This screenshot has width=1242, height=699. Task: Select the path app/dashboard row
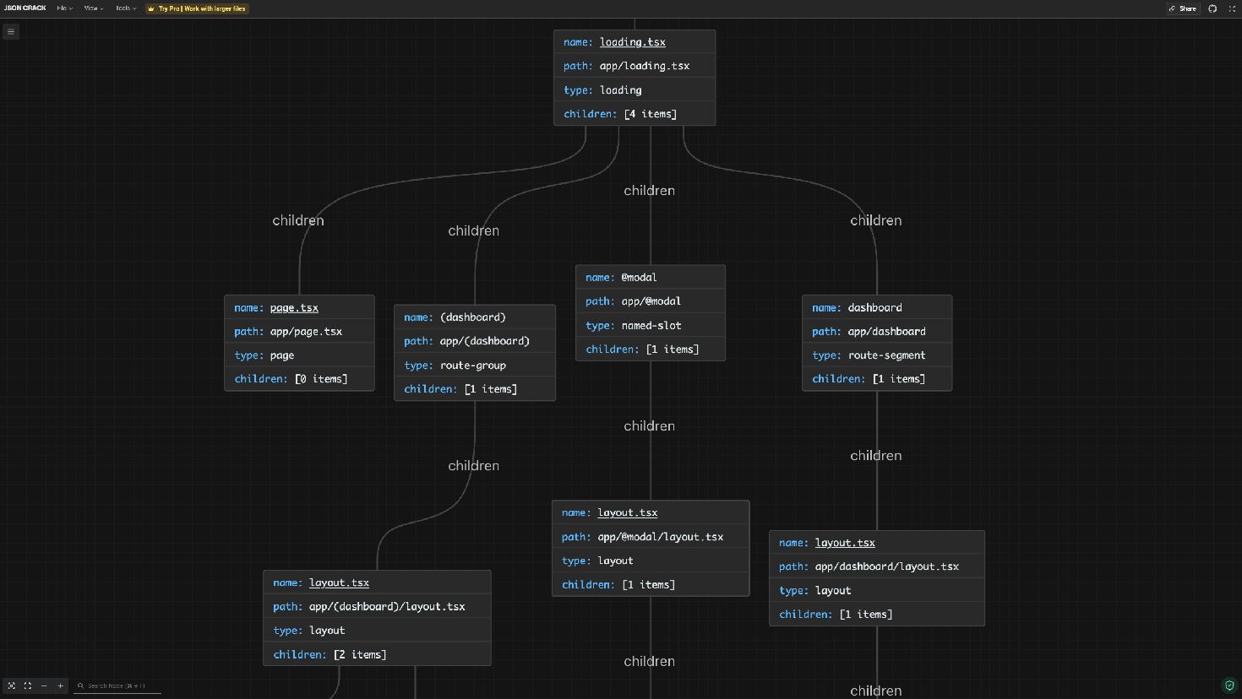[x=877, y=332]
